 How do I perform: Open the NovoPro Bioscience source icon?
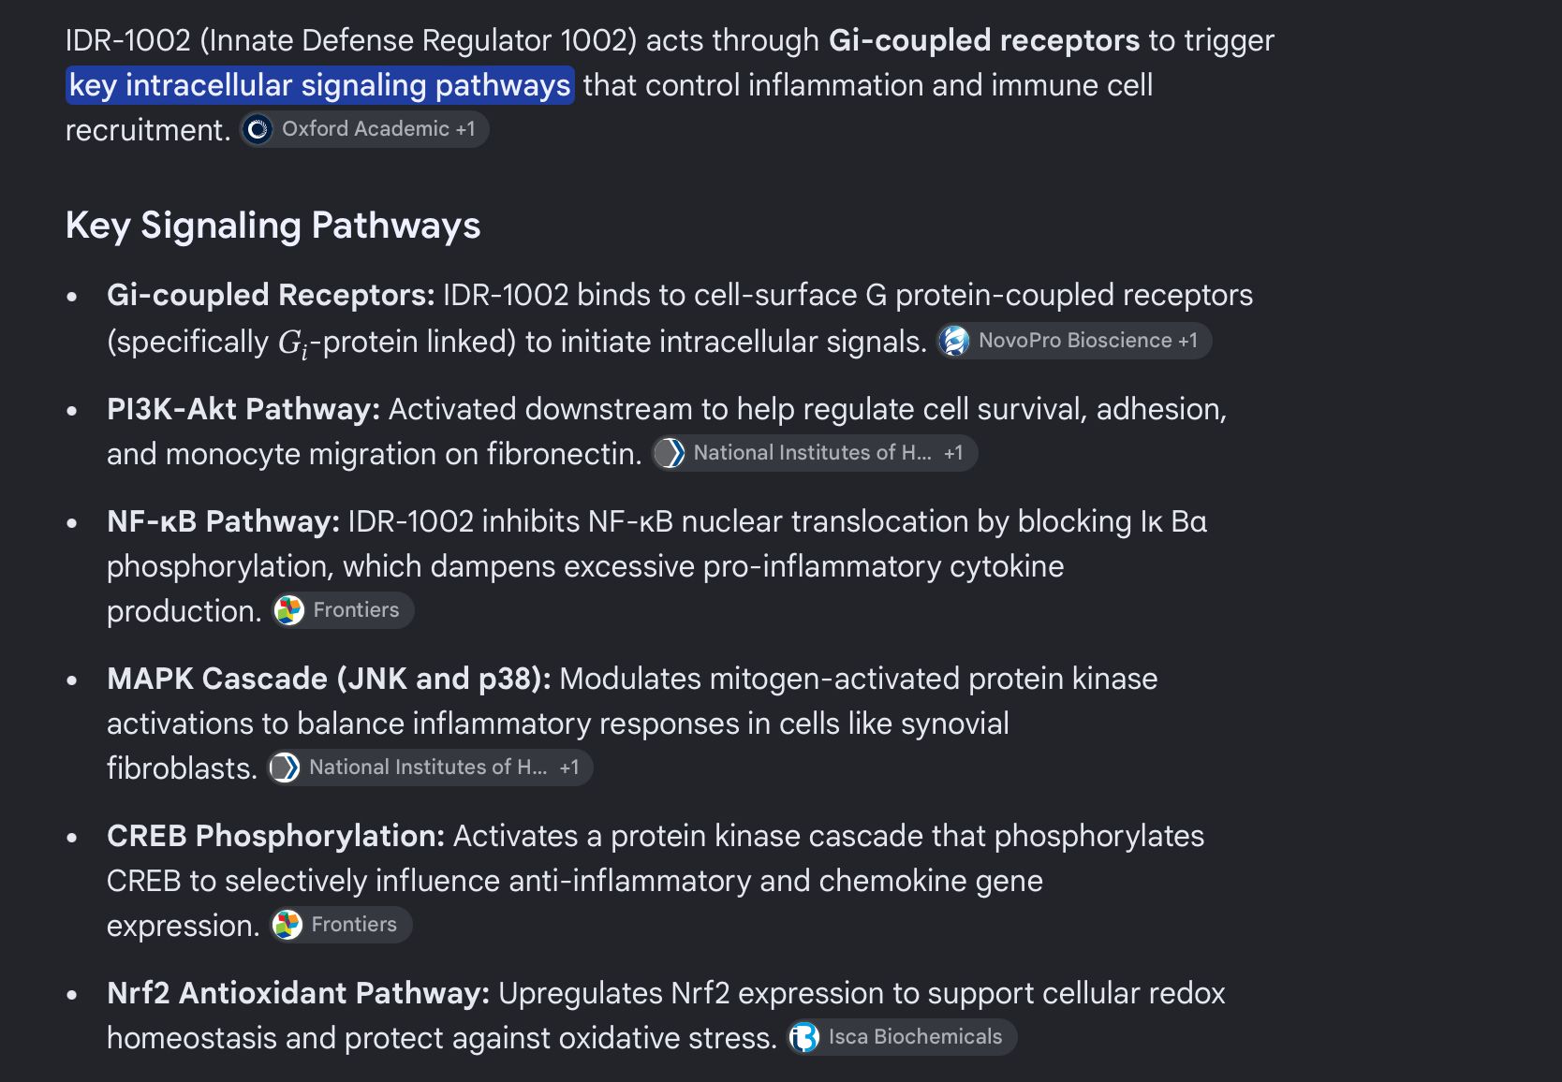[954, 341]
